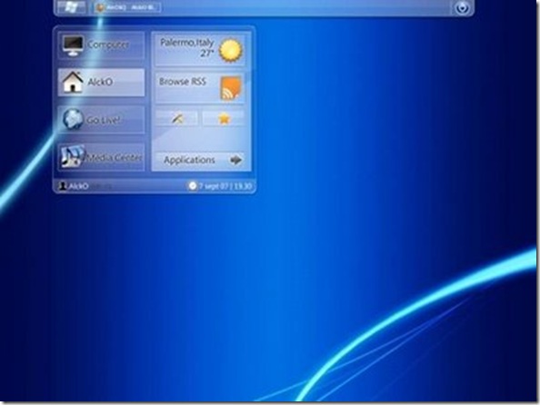Open the AlckO home folder entry
Image resolution: width=540 pixels, height=405 pixels.
(x=101, y=83)
